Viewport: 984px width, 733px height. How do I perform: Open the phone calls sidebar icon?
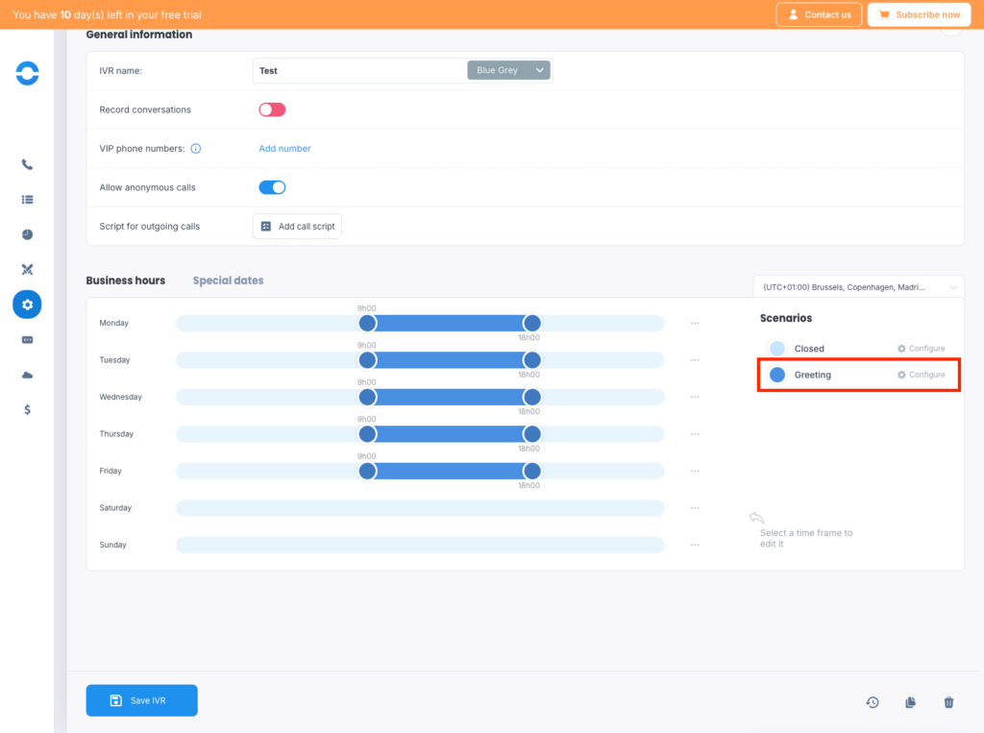pyautogui.click(x=27, y=164)
